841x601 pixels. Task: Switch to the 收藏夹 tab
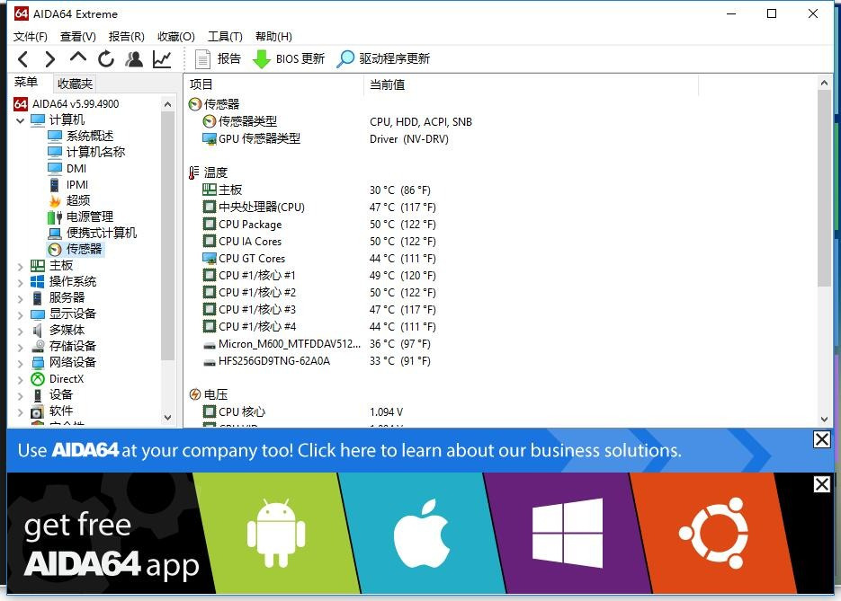pyautogui.click(x=75, y=84)
